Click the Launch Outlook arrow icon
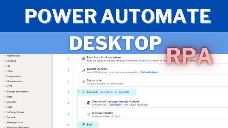 [83, 70]
